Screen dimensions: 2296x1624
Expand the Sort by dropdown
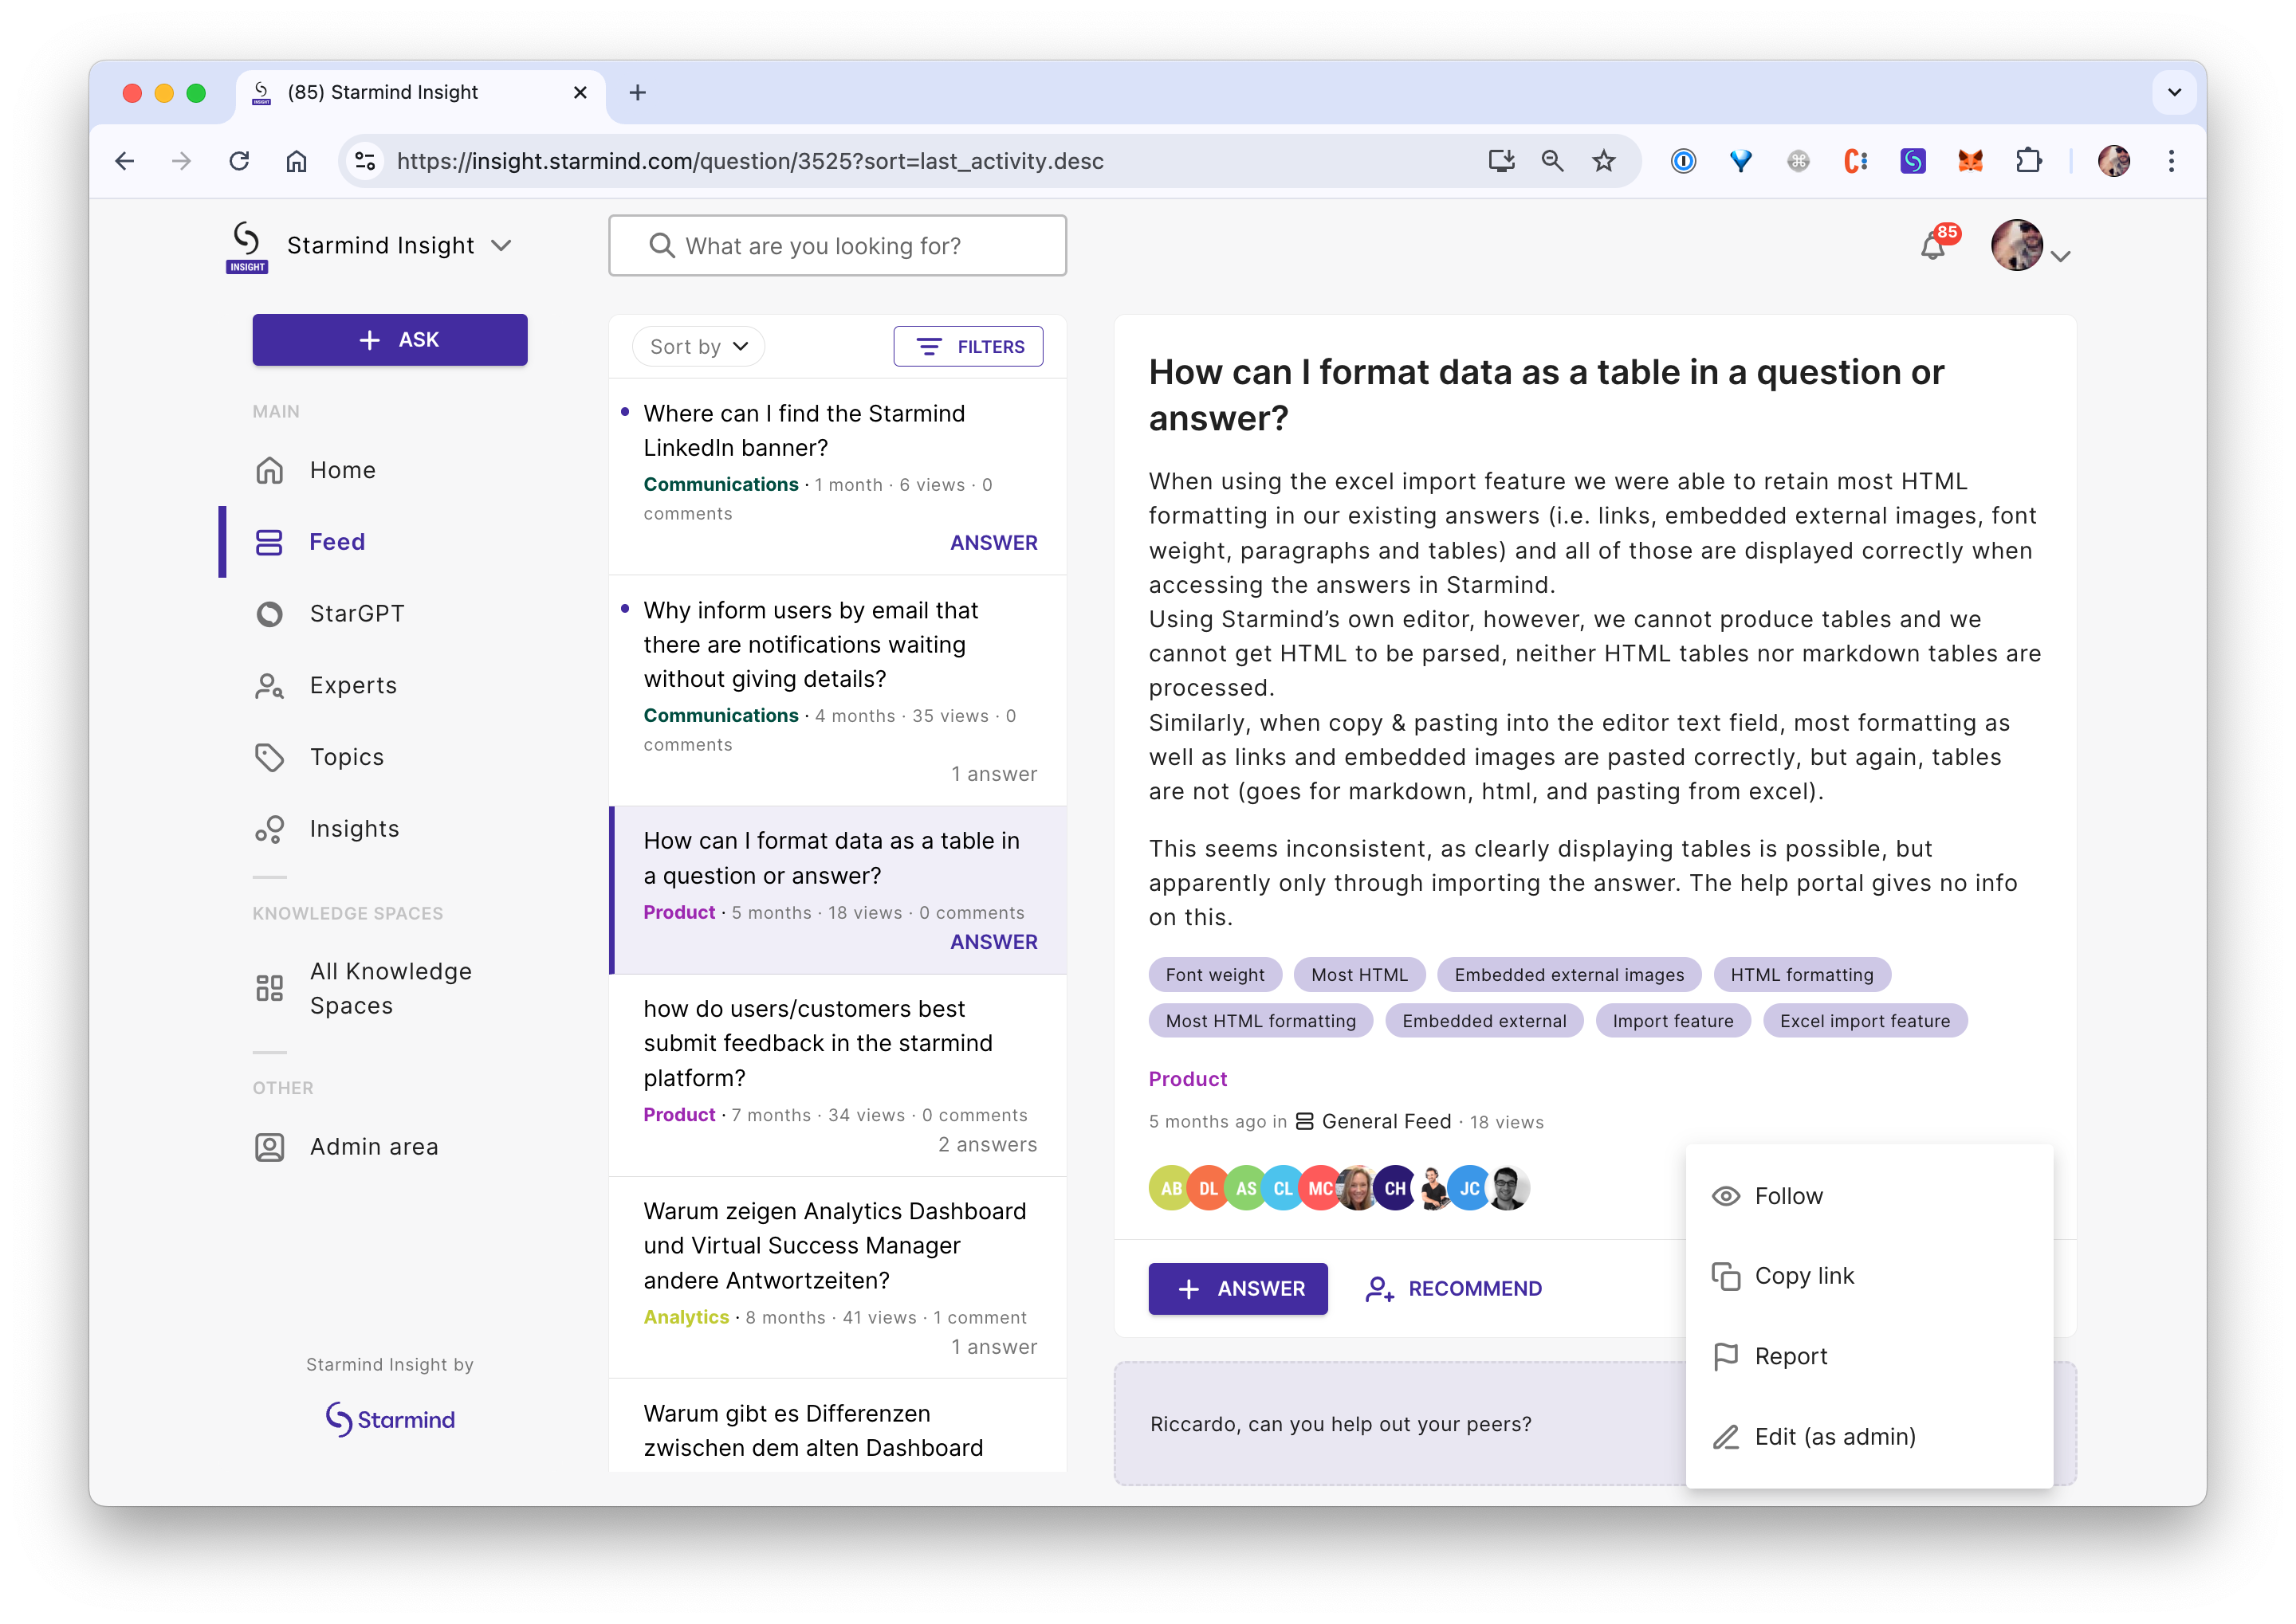coord(698,346)
